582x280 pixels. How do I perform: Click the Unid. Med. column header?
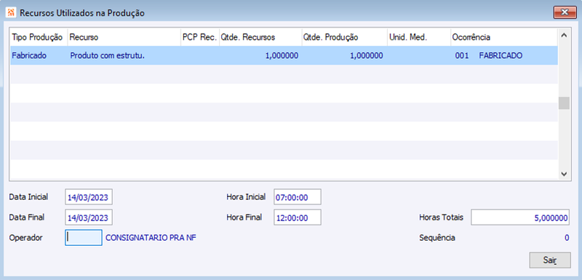tap(419, 37)
